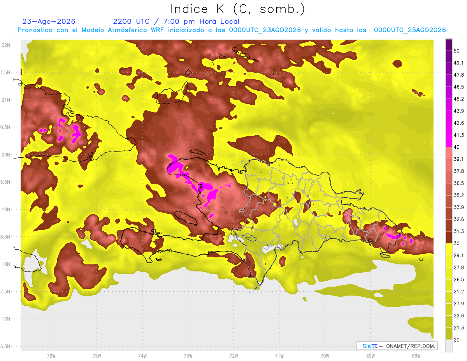
Task: Click the 'Pronostico con el Modelo Atmosferico WRF' line
Action: tap(232, 30)
